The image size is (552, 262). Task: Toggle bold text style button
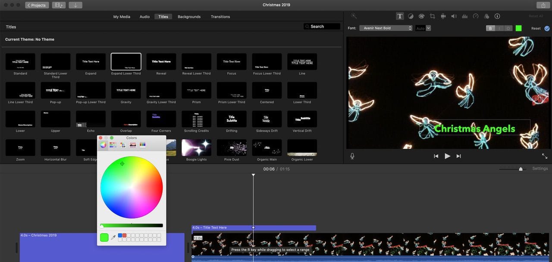coord(490,28)
